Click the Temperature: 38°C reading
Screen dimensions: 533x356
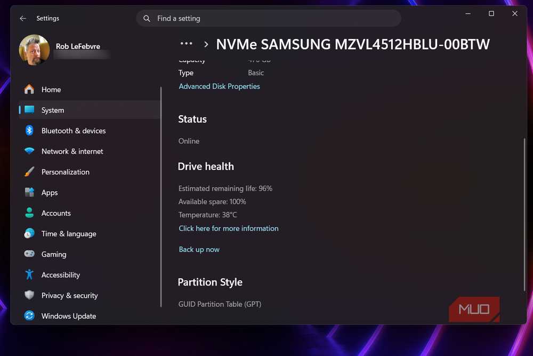(x=208, y=215)
